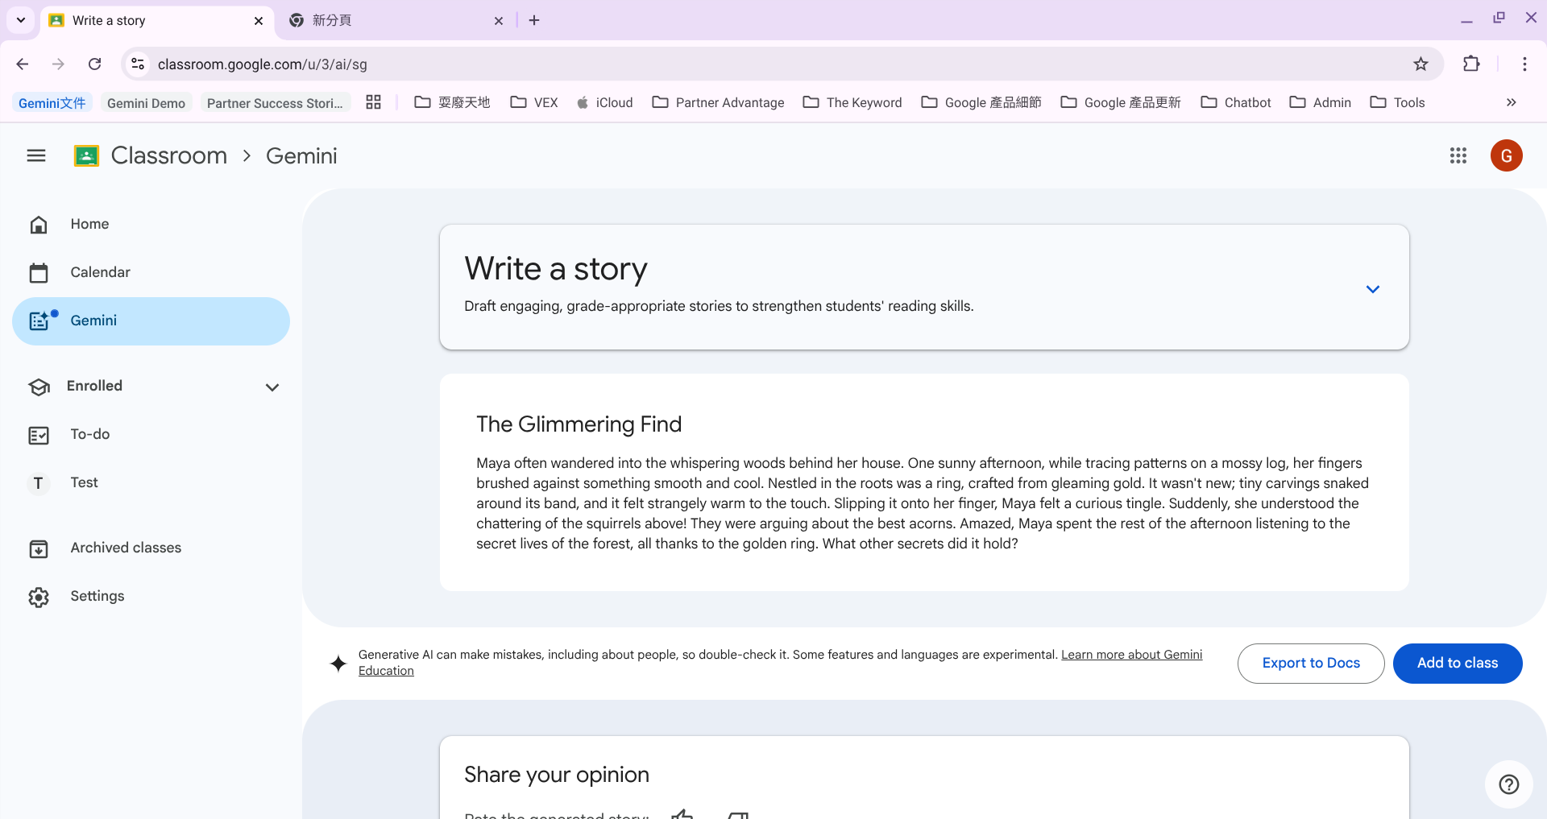The image size is (1547, 819).
Task: Click the Export to Docs button
Action: coord(1310,663)
